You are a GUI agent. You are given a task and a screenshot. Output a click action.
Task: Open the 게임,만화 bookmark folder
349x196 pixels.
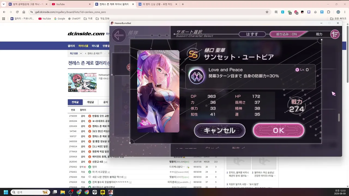click(x=103, y=19)
